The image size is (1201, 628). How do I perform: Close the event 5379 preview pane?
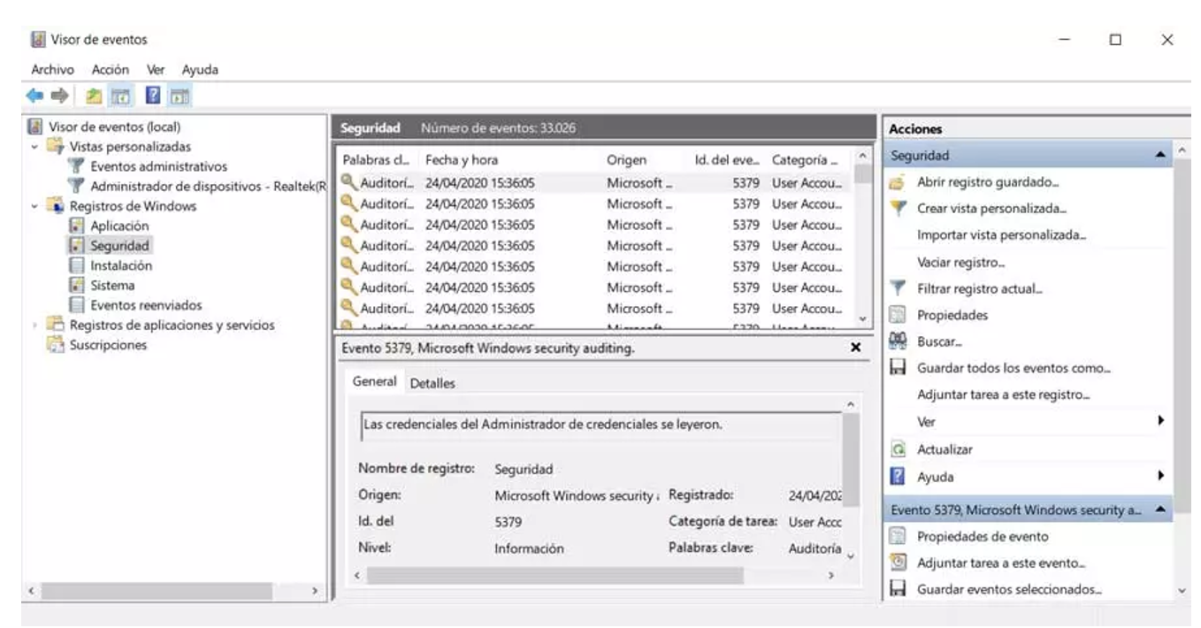855,348
